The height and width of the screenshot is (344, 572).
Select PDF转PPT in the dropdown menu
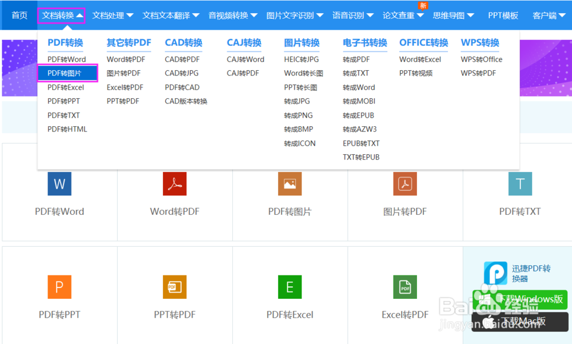pyautogui.click(x=63, y=101)
